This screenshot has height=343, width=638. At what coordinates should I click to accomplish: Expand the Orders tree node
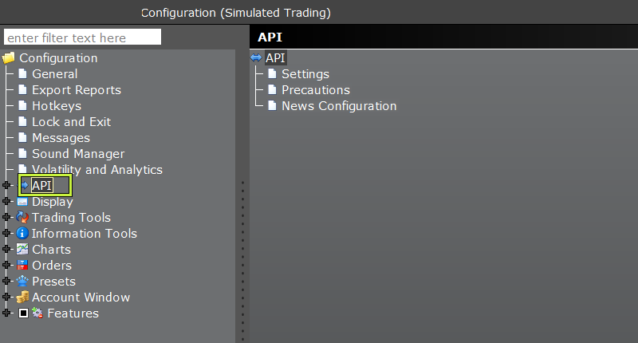click(x=6, y=265)
